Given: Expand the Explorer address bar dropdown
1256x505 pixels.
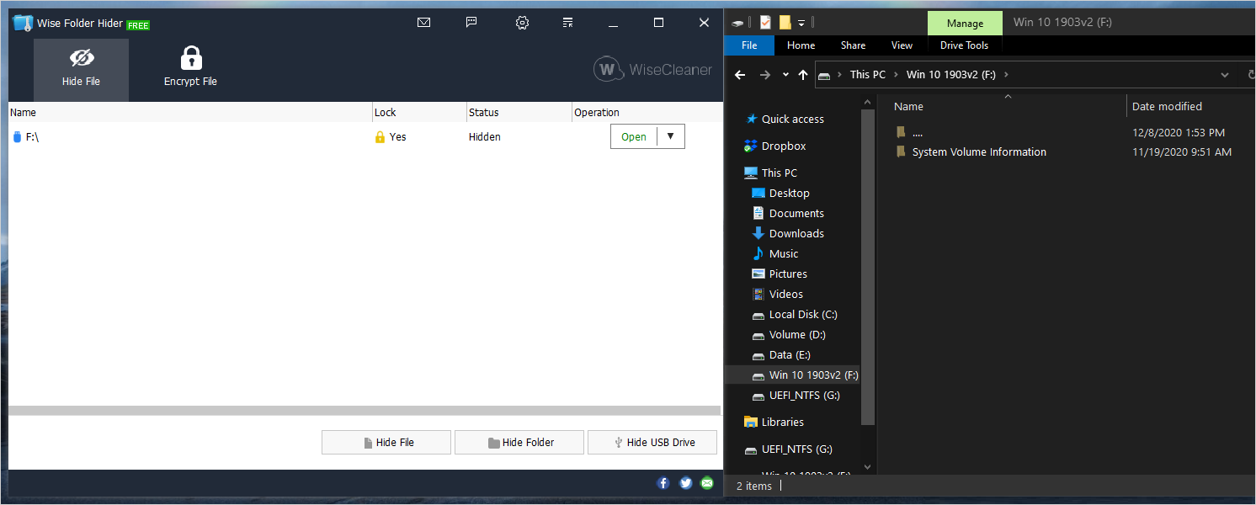Looking at the screenshot, I should [x=1225, y=74].
